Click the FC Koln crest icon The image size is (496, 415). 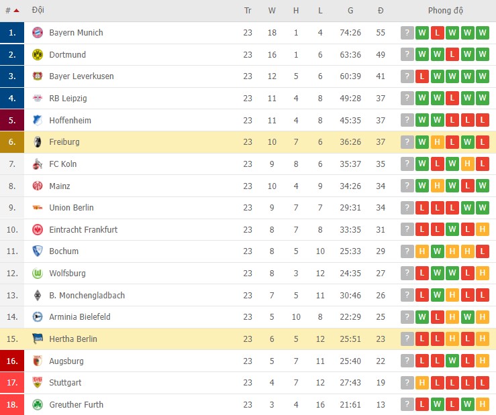tap(38, 164)
